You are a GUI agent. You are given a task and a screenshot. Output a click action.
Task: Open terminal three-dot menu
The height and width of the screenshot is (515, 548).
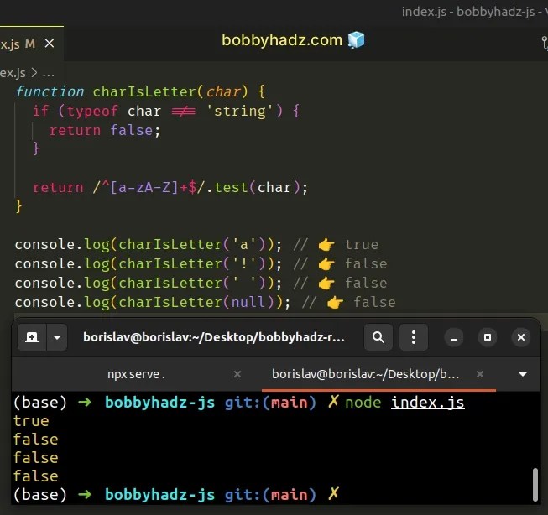coord(414,337)
